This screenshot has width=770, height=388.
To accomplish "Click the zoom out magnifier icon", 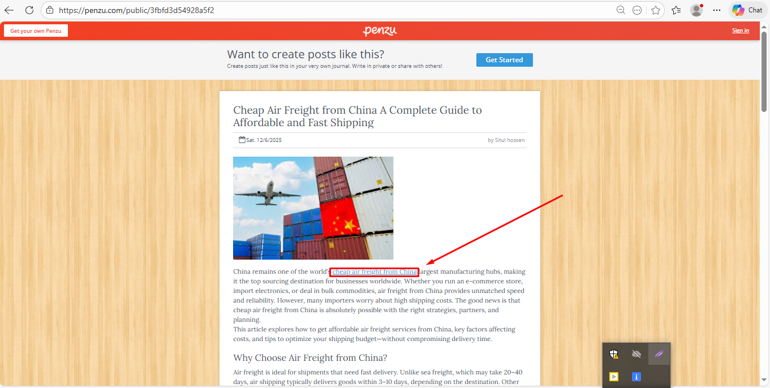I will click(x=621, y=10).
